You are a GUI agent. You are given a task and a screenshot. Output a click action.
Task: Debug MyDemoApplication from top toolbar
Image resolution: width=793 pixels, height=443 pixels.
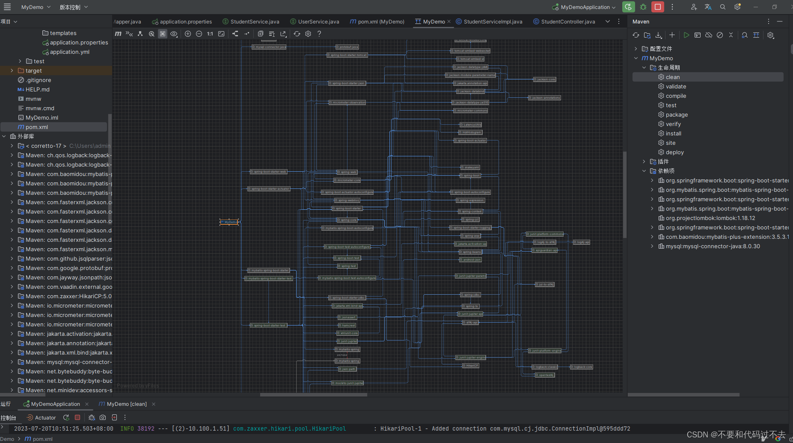click(643, 7)
